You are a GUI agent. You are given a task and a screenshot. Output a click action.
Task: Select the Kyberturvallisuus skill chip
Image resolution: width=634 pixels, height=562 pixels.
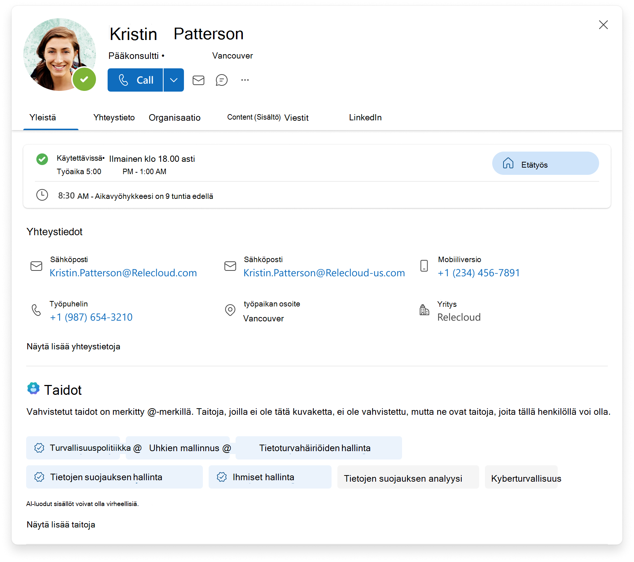[x=521, y=477]
